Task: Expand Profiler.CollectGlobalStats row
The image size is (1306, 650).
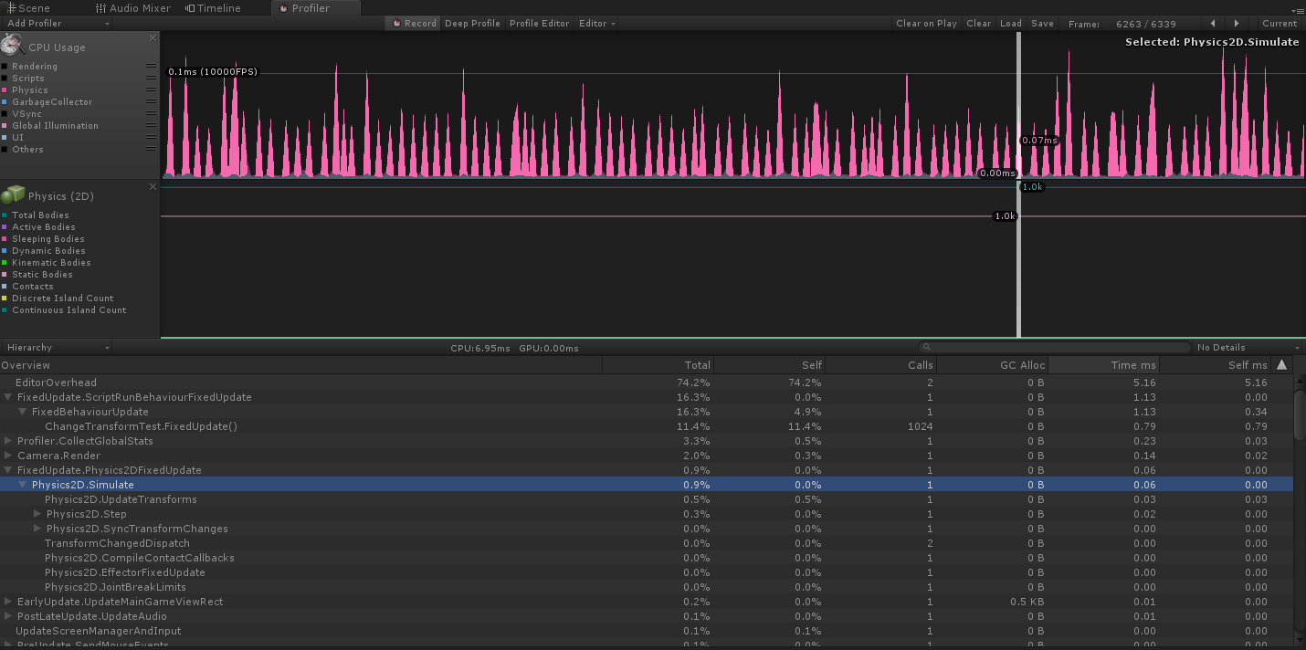Action: click(8, 441)
